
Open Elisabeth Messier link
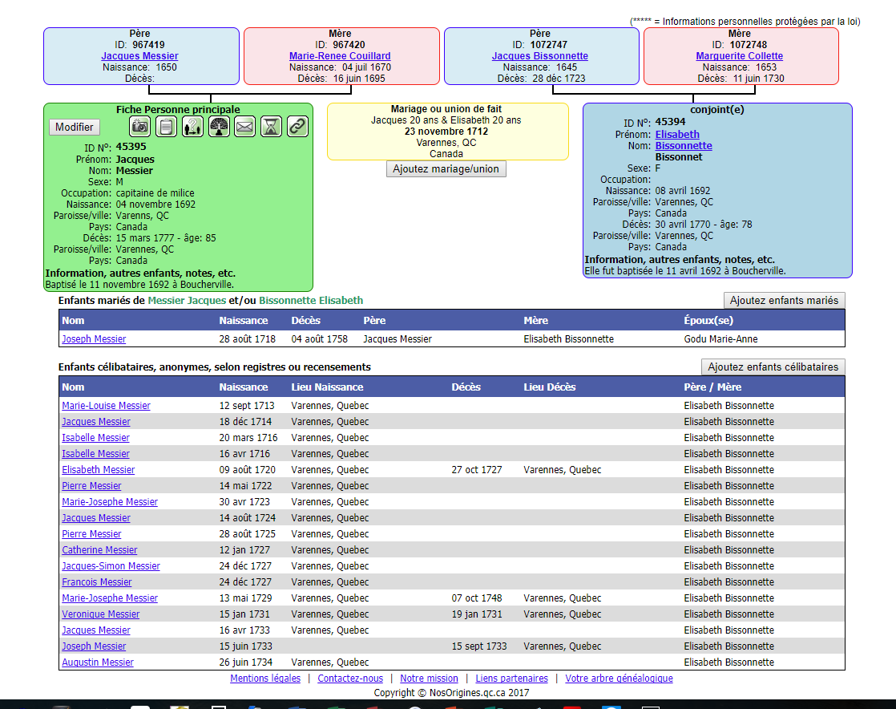coord(99,469)
